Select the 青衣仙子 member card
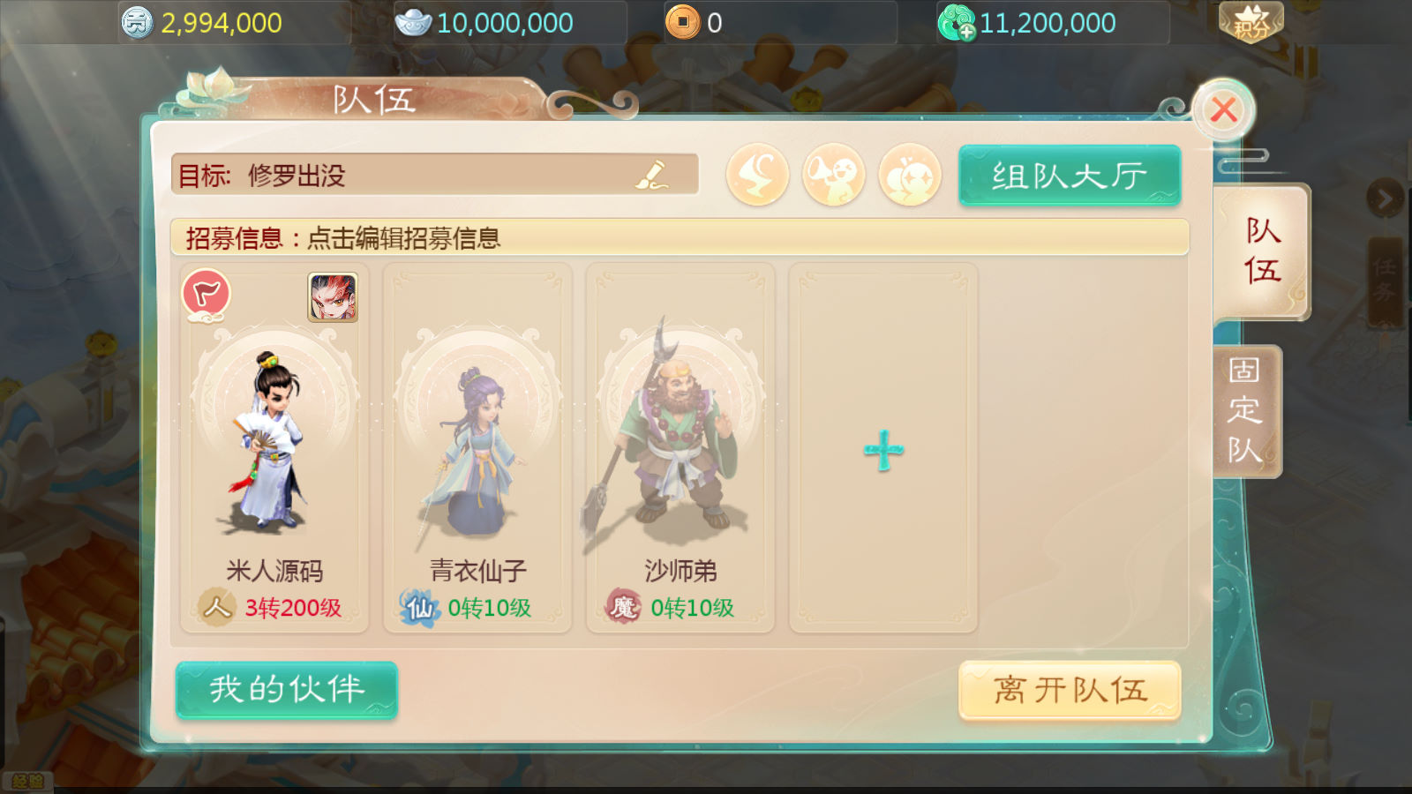This screenshot has width=1412, height=794. click(x=477, y=448)
